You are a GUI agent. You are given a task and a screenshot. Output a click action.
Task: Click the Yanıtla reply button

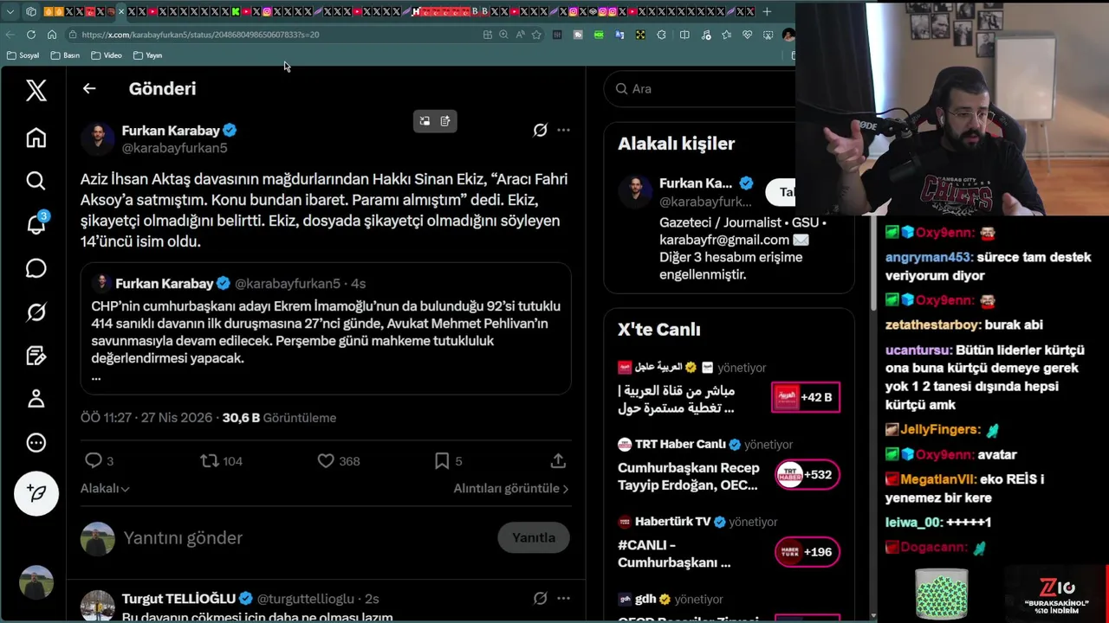[x=534, y=537]
